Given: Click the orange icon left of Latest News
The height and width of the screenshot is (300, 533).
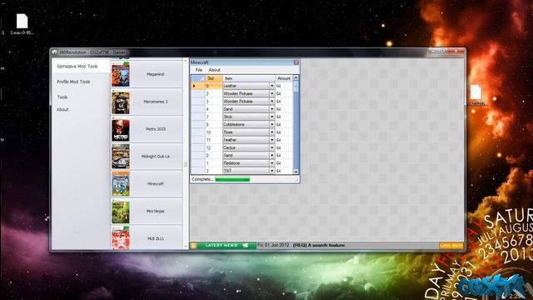Looking at the screenshot, I should 193,245.
